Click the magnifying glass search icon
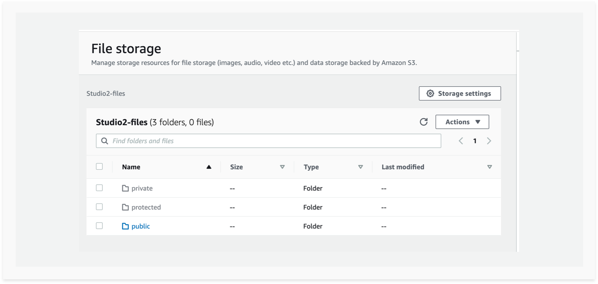Viewport: 598px width, 284px height. (x=104, y=141)
